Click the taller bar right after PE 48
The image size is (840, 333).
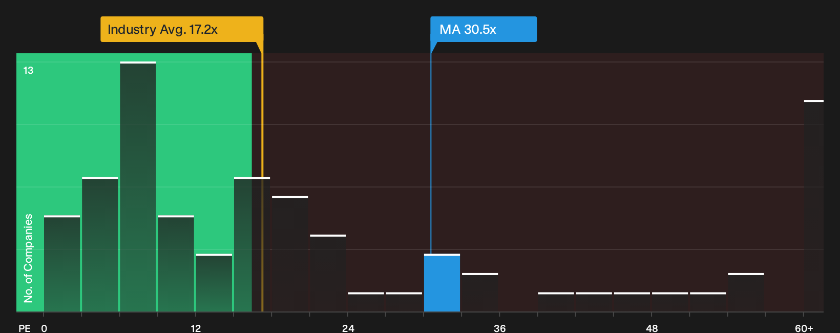click(746, 293)
